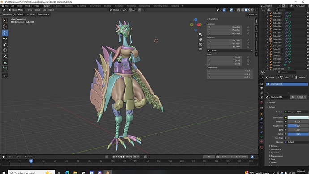Screen dimensions: 309x174
Task: Activate the Rotate tool
Action: (x=5, y=38)
